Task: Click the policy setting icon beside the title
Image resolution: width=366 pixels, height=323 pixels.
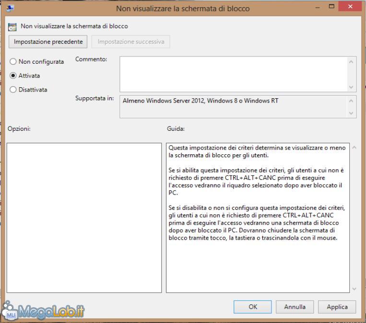Action: click(x=12, y=27)
